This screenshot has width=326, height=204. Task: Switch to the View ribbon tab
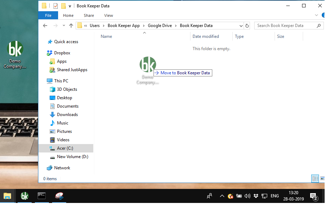(x=108, y=15)
